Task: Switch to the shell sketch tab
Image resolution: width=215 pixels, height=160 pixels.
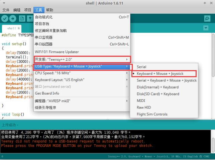Action: pos(13,28)
